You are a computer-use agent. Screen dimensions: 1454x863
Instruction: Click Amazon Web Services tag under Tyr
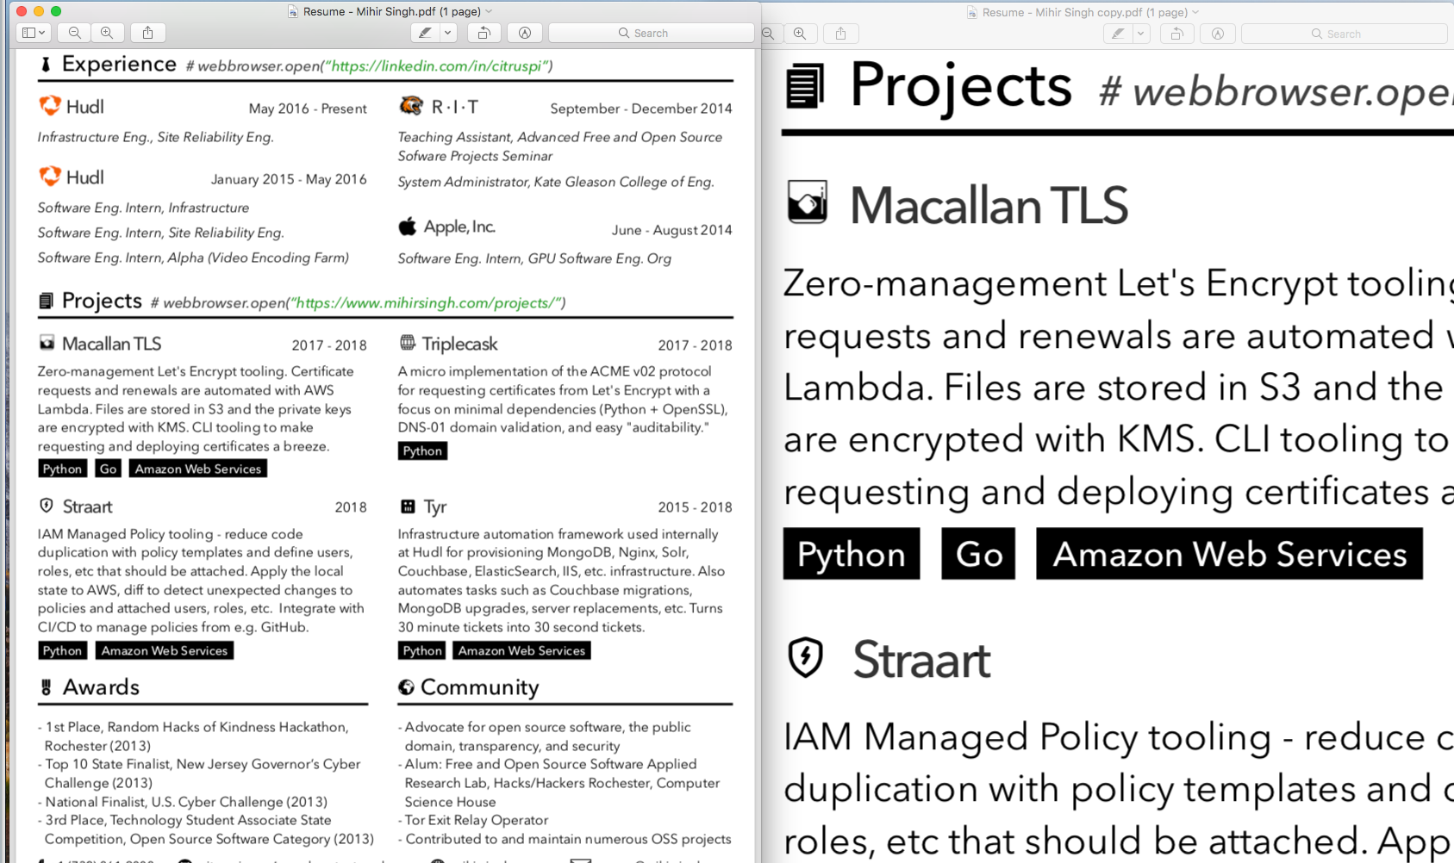pos(521,650)
